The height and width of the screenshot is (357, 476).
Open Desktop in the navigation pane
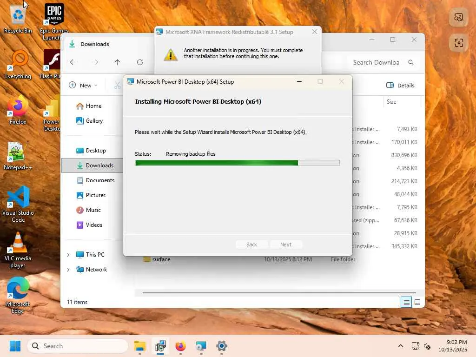pyautogui.click(x=96, y=151)
